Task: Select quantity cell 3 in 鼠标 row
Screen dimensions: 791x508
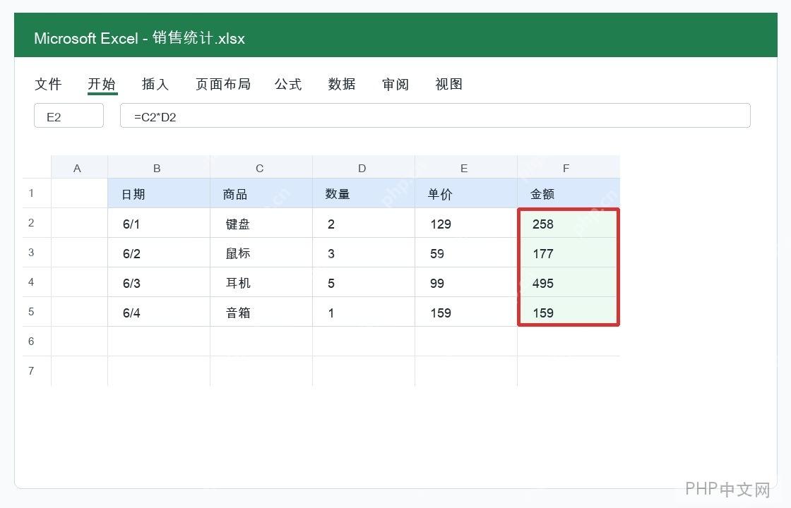Action: [364, 253]
